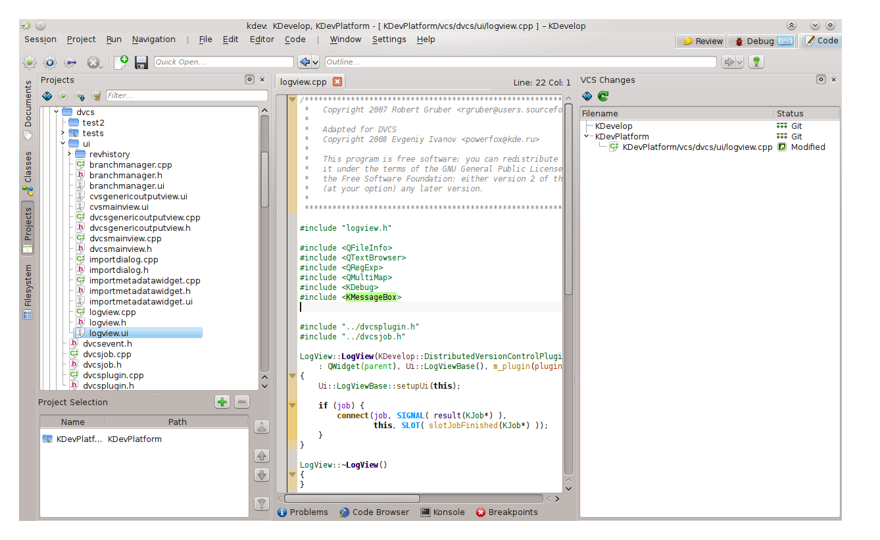Toggle the Filesystem side tab
The image size is (880, 540).
[x=28, y=292]
